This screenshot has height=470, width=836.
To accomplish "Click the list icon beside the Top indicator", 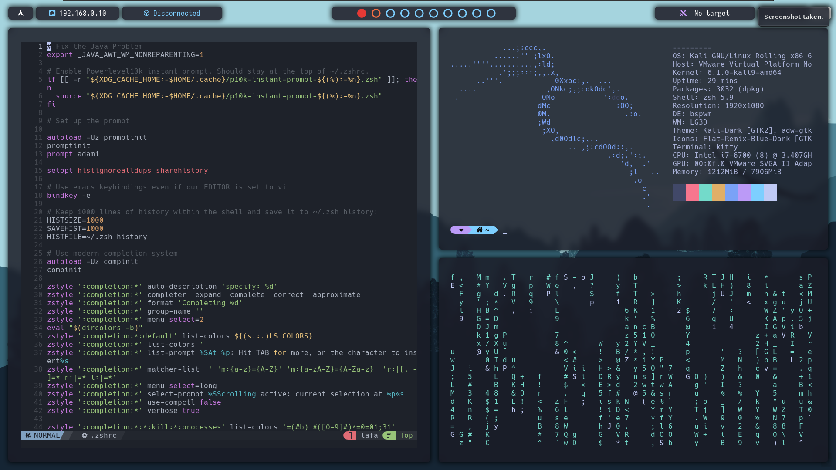I will 388,435.
